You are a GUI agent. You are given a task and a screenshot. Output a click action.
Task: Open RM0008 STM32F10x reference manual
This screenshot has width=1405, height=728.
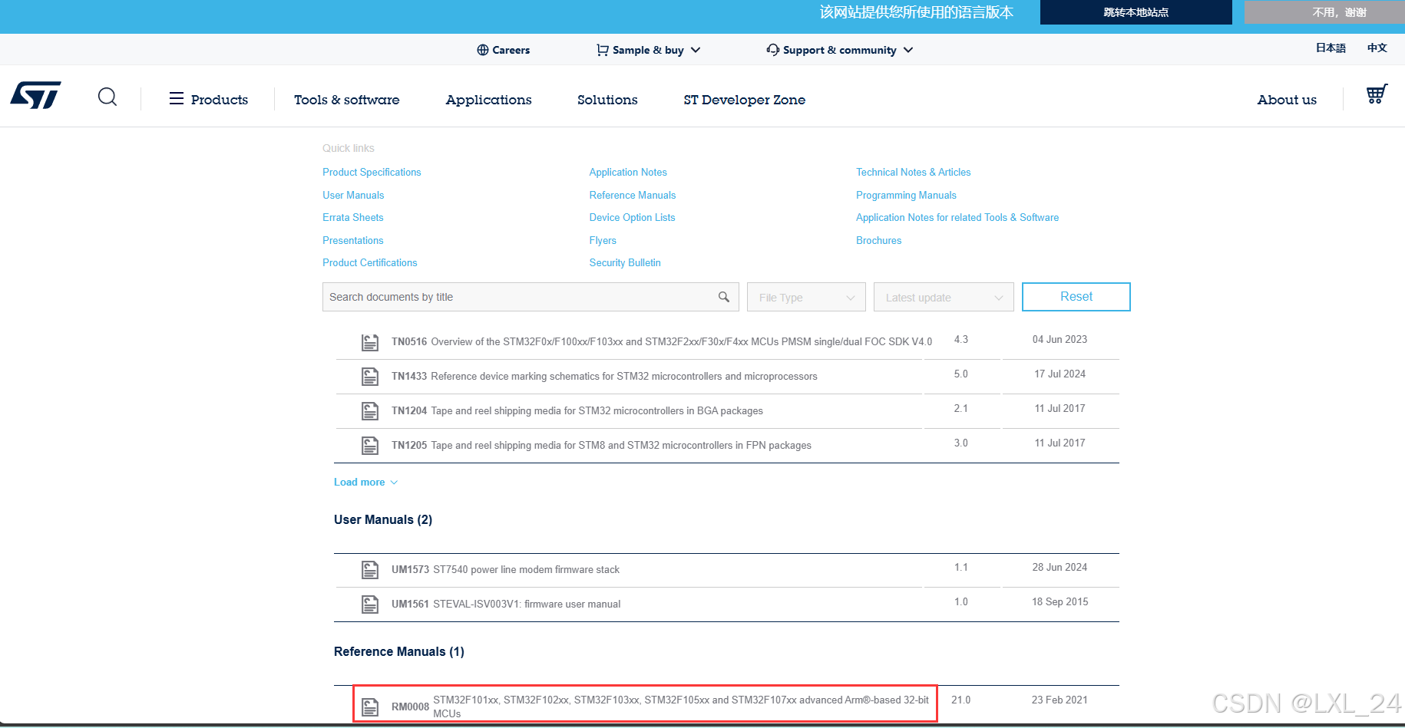click(660, 707)
